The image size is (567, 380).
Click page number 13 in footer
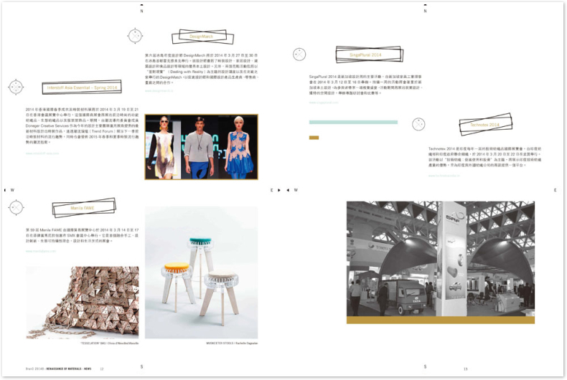(465, 369)
